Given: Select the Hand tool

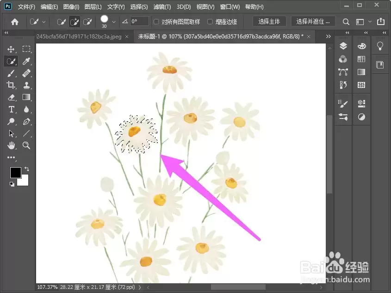Looking at the screenshot, I should [11, 145].
